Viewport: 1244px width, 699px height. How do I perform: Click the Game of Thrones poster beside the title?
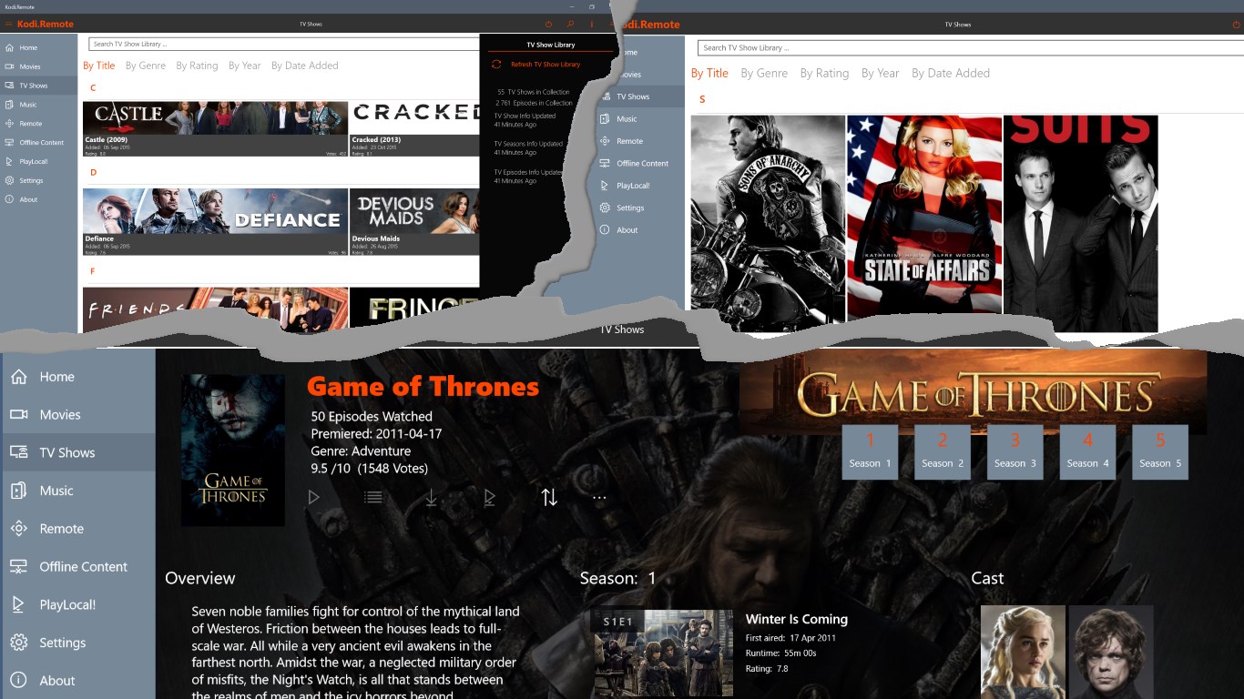coord(233,450)
